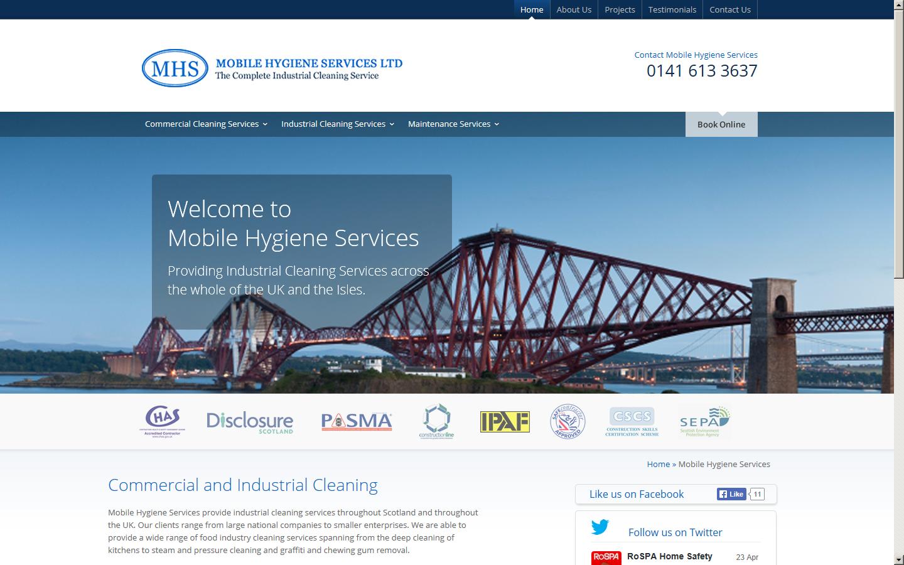
Task: Click the Home breadcrumb link
Action: pyautogui.click(x=658, y=464)
